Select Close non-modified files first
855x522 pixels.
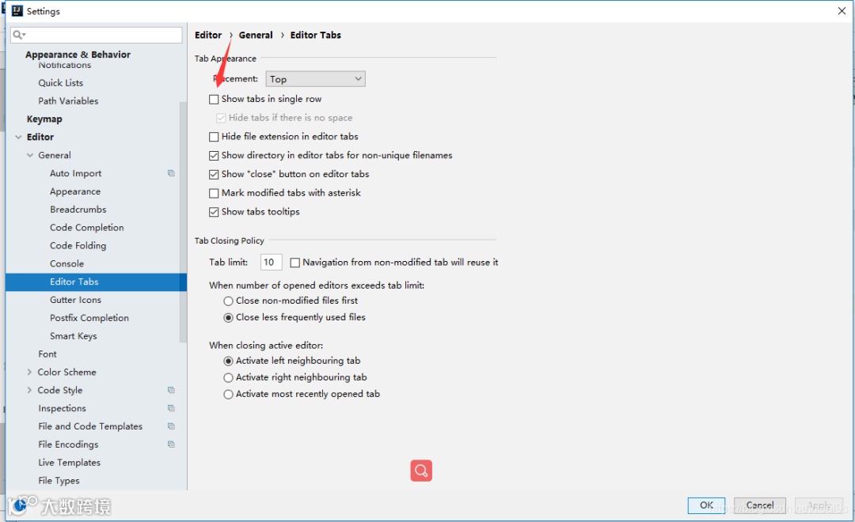click(229, 301)
